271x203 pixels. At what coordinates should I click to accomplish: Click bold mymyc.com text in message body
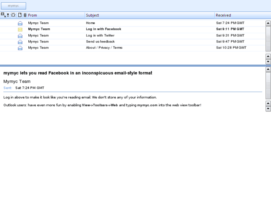pos(147,105)
